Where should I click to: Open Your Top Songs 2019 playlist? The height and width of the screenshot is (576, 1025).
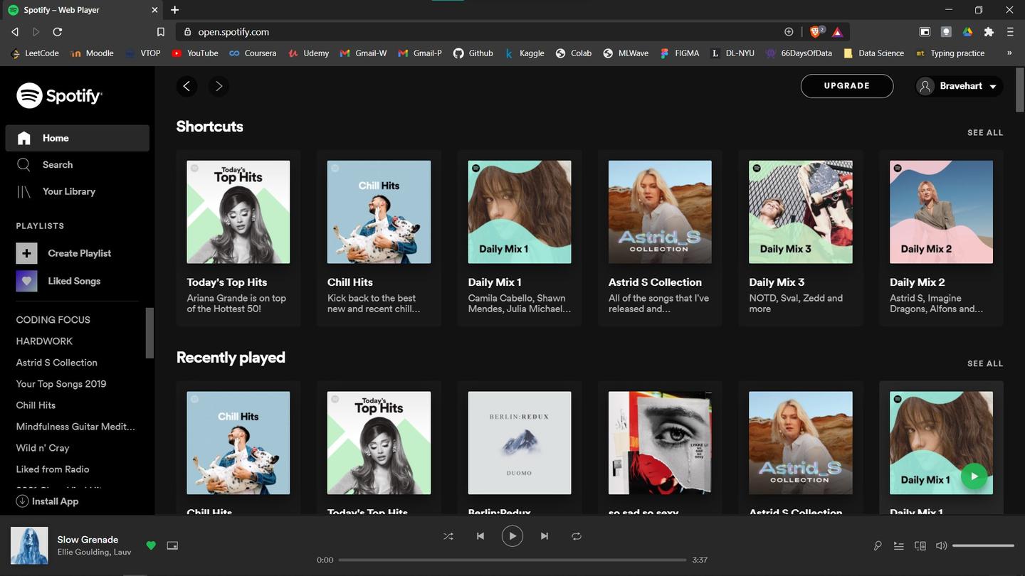[x=61, y=384]
